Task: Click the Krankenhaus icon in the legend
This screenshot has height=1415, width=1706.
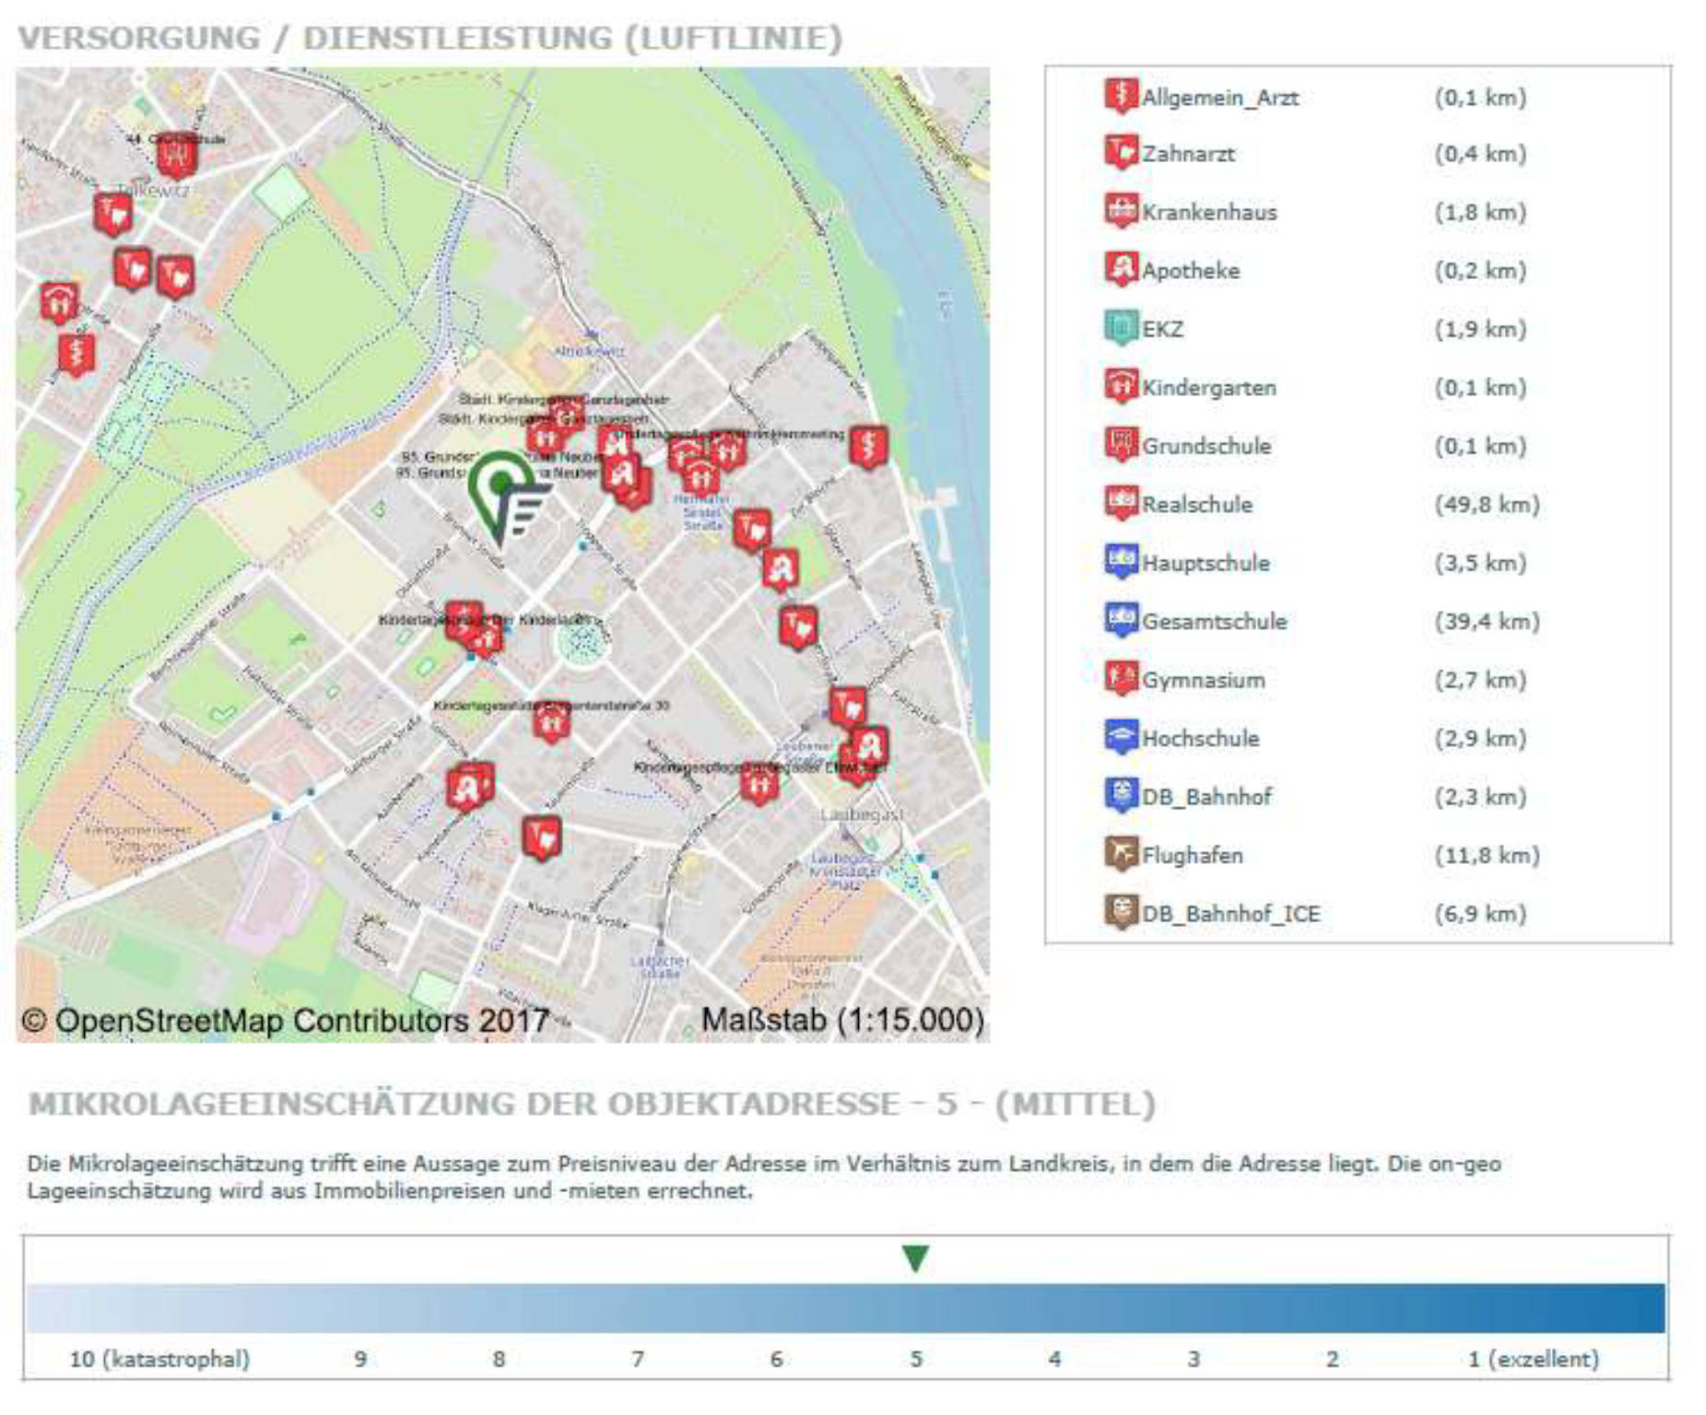Action: tap(1121, 211)
